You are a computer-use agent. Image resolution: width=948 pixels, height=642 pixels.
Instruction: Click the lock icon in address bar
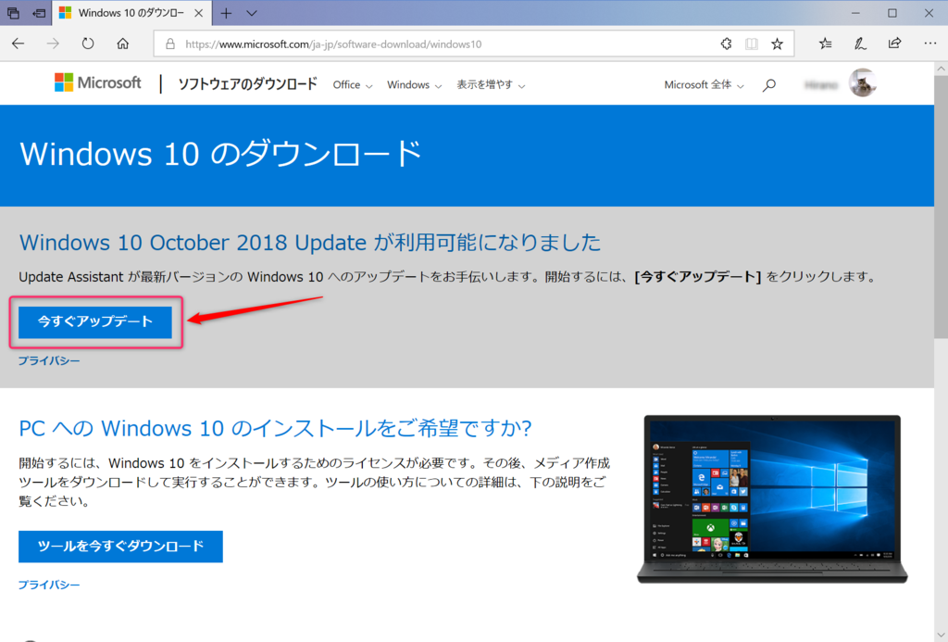(170, 44)
